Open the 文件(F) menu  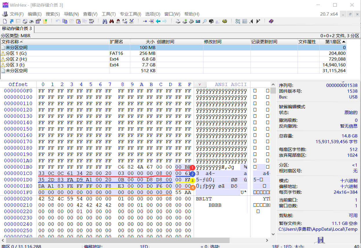point(17,14)
